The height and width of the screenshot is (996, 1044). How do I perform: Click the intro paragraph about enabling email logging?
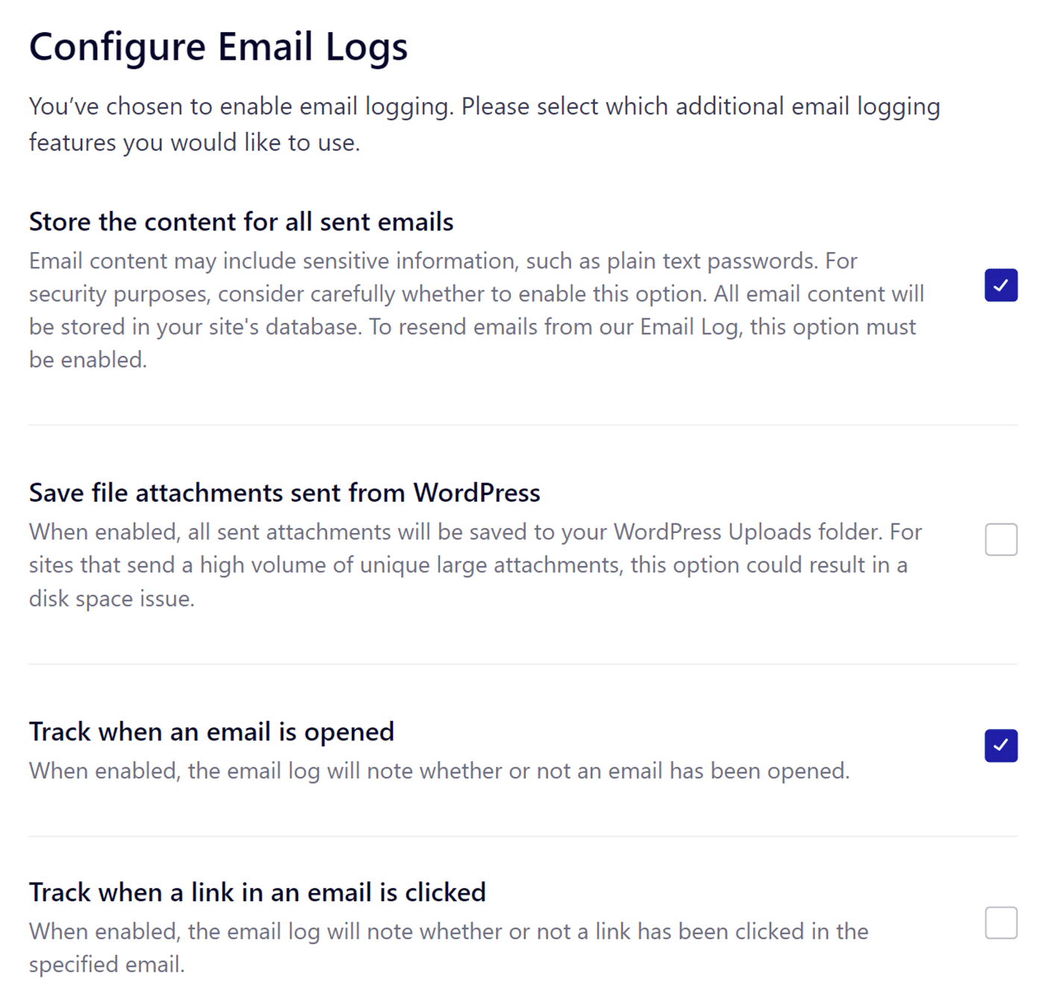tap(483, 124)
